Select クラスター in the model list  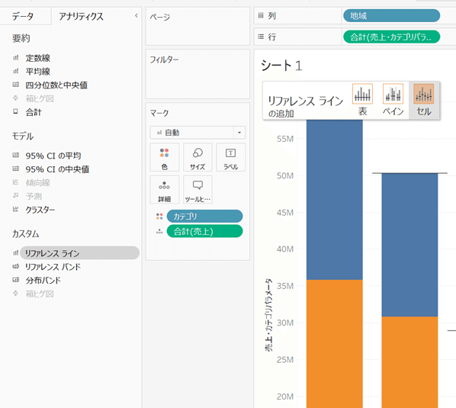(40, 210)
